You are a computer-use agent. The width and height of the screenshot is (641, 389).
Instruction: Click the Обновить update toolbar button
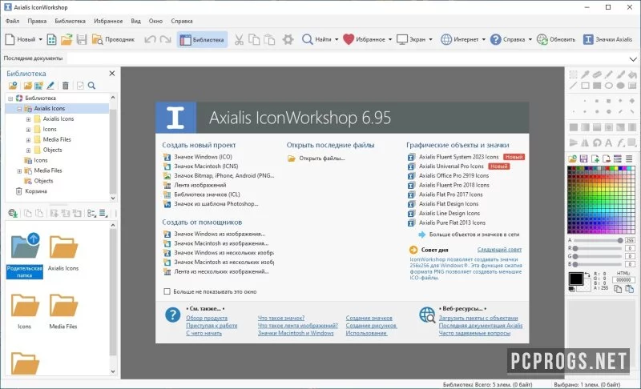point(556,39)
